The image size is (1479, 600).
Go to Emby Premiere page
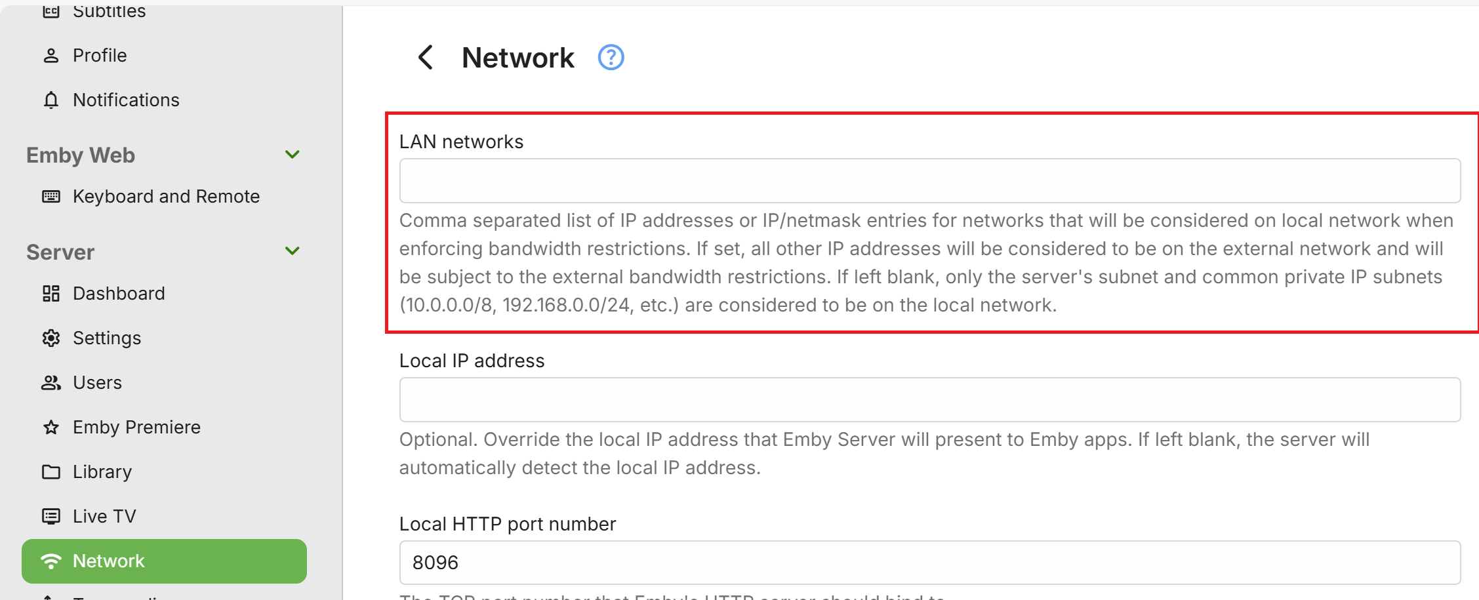point(136,428)
